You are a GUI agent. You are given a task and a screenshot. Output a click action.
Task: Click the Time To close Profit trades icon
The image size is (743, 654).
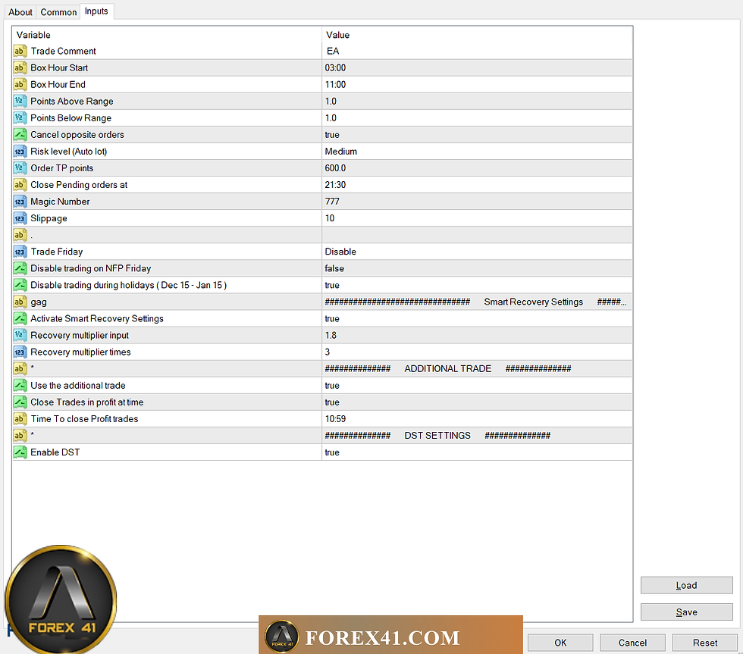(x=20, y=419)
